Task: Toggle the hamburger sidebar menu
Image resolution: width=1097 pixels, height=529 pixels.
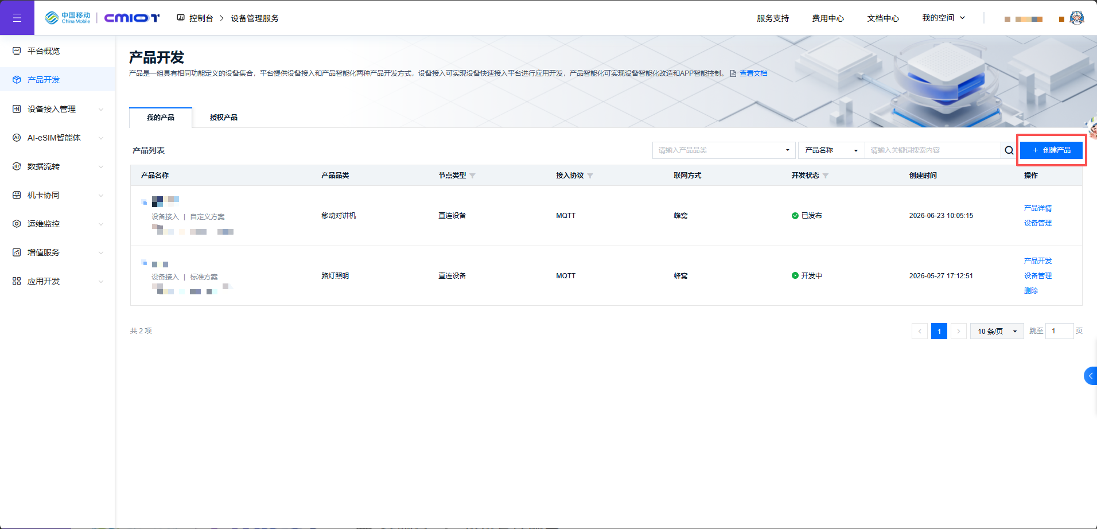Action: (x=17, y=18)
